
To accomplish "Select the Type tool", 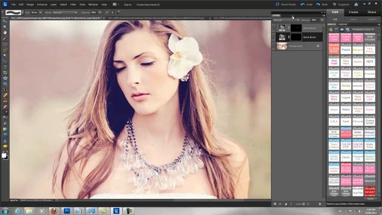I will click(5, 67).
